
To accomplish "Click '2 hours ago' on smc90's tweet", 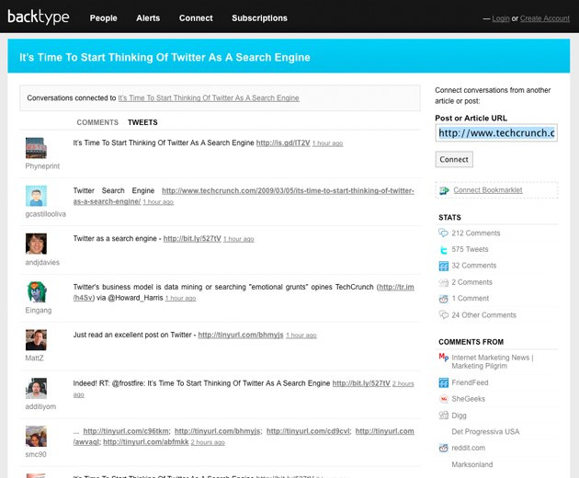I will 208,442.
